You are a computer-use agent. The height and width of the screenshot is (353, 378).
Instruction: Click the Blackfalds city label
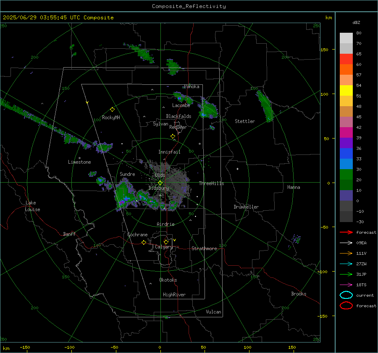pos(178,116)
